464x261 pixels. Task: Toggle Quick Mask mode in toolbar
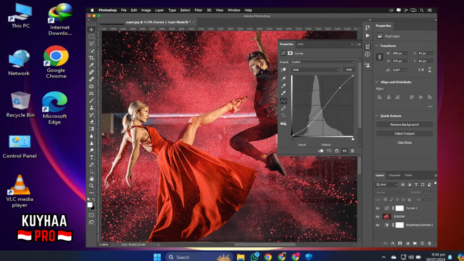pos(92,215)
